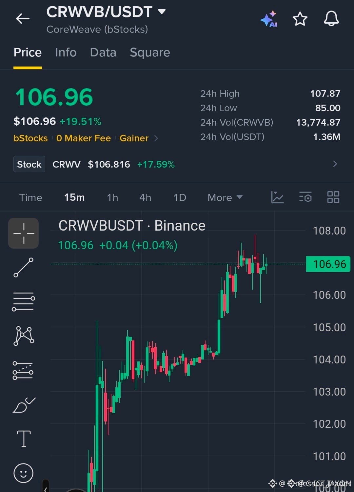Tap the 108.00 price axis label
This screenshot has height=492, width=354.
(x=329, y=231)
